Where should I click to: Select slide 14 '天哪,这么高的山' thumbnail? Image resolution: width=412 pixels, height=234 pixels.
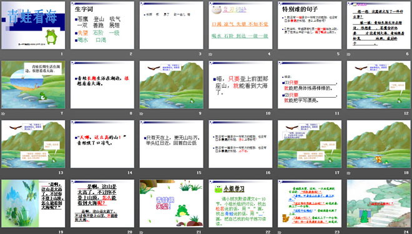102,144
